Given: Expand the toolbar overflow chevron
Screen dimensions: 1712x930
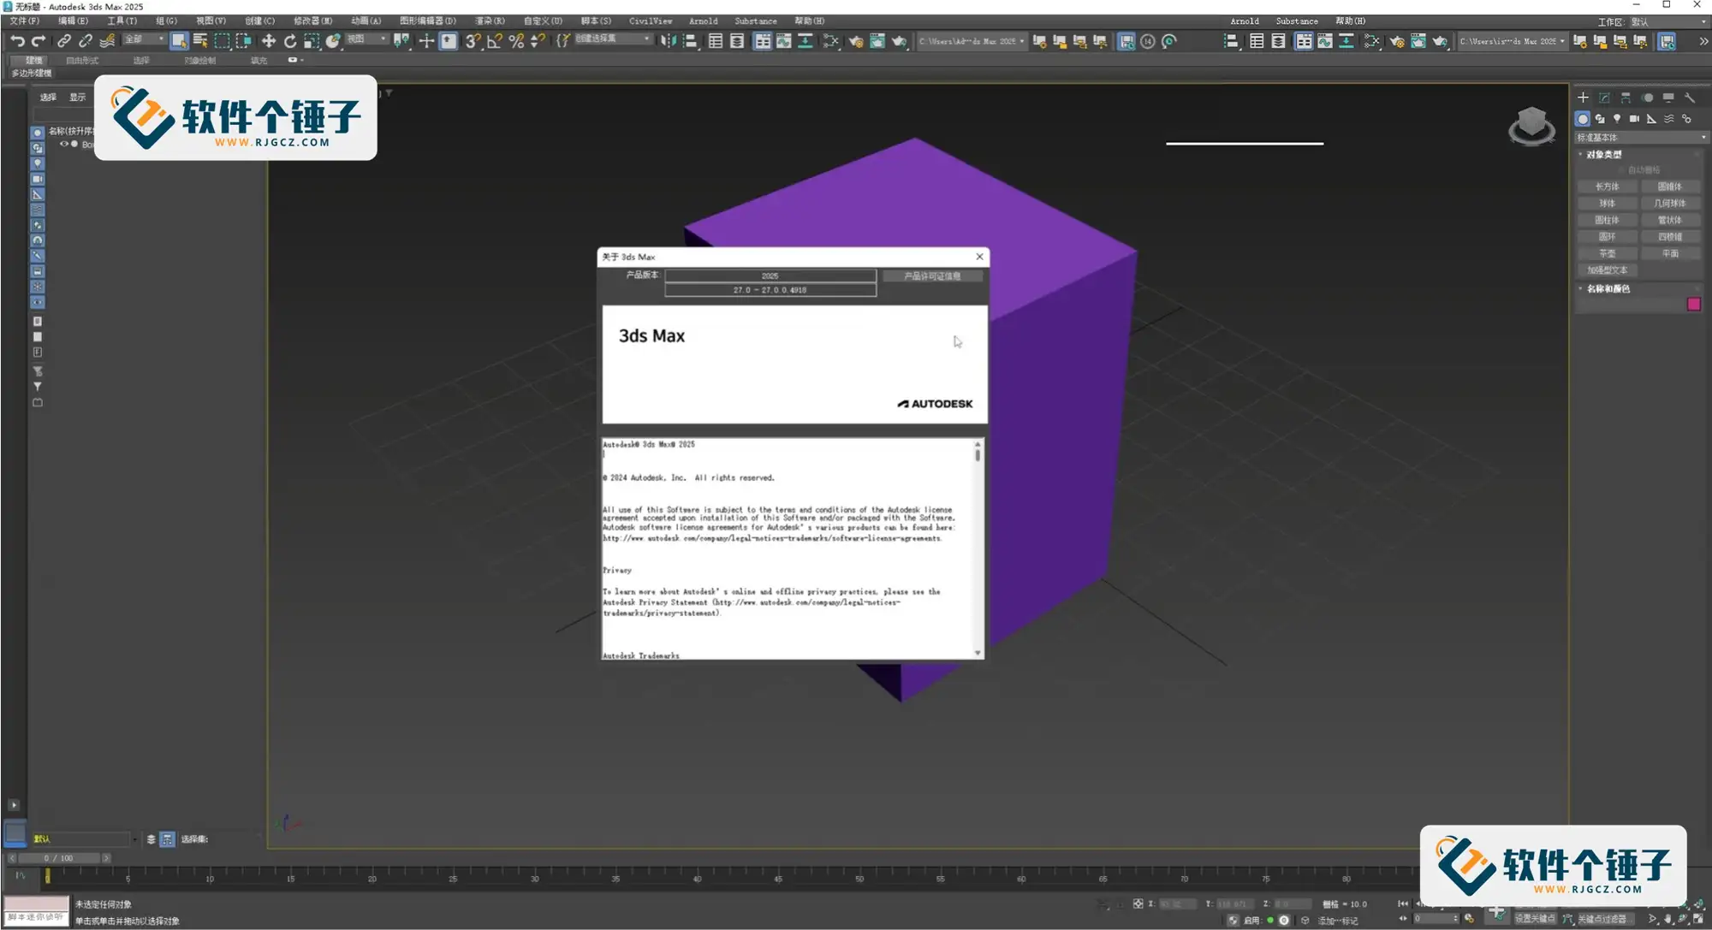Looking at the screenshot, I should (x=1703, y=41).
